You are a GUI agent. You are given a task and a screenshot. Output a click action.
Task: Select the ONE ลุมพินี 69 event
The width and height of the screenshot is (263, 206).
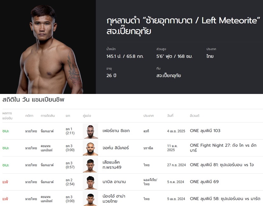pos(204,182)
